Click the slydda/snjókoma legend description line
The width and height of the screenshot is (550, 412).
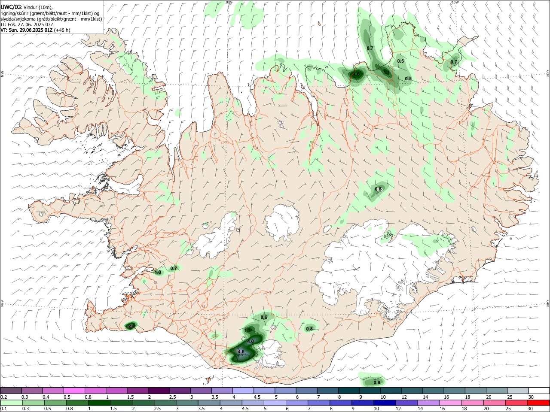coord(51,19)
